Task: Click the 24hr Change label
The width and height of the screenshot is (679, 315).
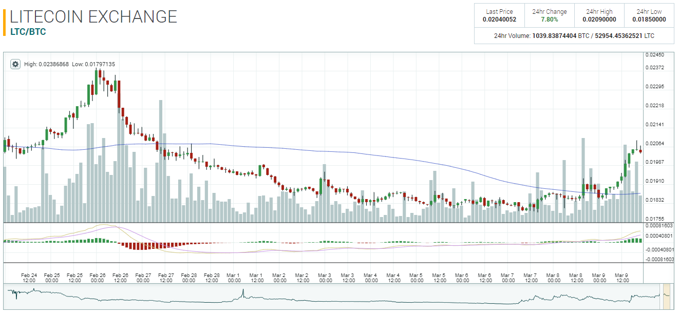Action: (x=550, y=12)
